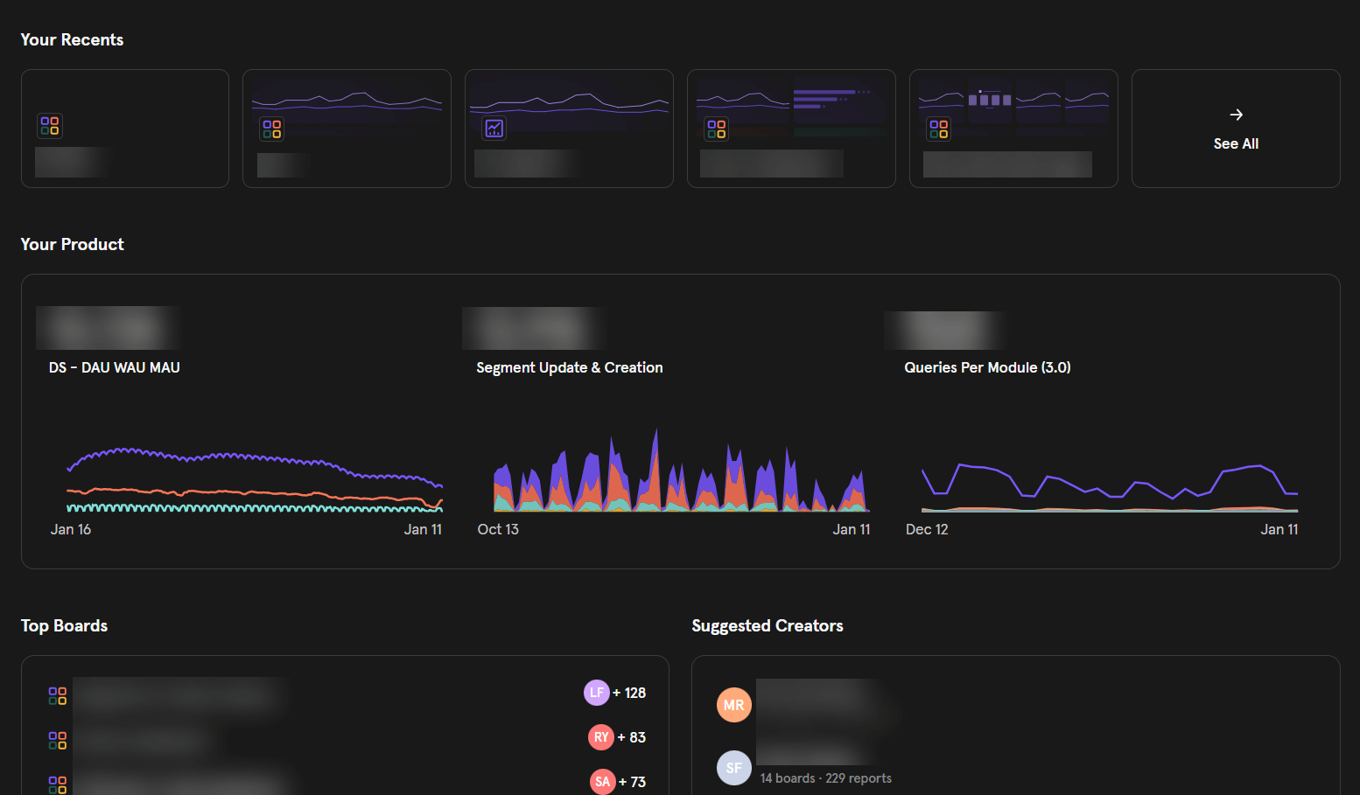Click the board icon on the fifth recent card
1360x795 pixels.
939,129
